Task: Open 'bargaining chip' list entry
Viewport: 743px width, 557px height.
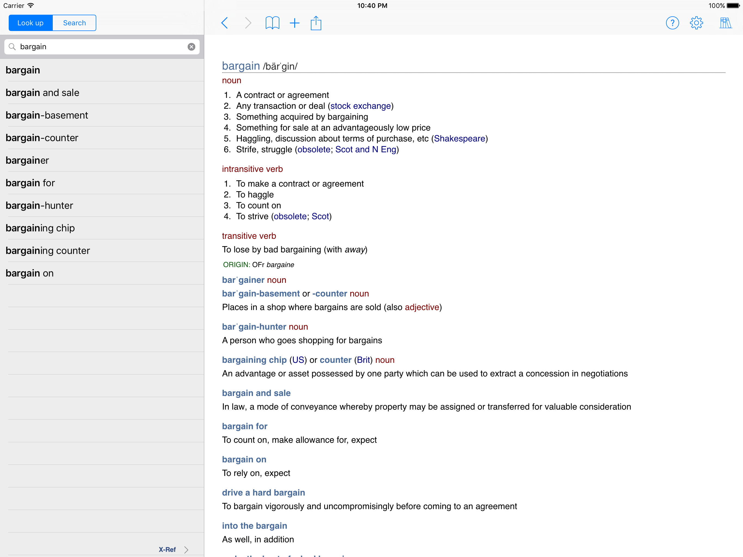Action: tap(40, 228)
